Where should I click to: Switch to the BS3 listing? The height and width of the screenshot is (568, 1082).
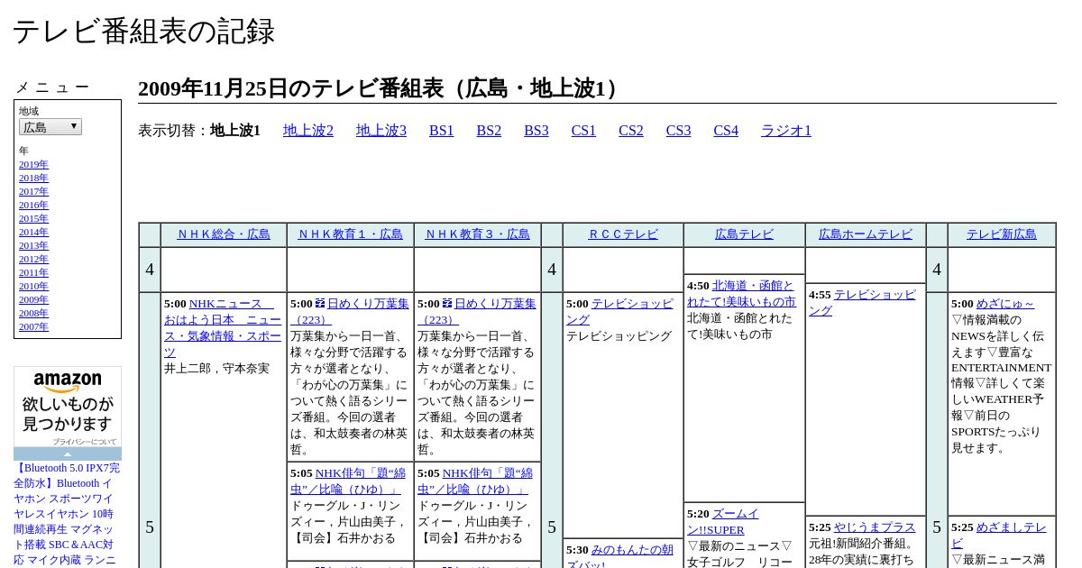(x=536, y=131)
